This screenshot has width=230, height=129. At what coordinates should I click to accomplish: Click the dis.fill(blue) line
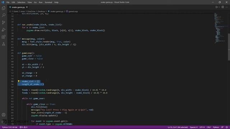point(39,107)
